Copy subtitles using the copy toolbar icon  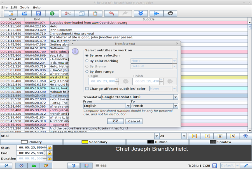(82, 13)
